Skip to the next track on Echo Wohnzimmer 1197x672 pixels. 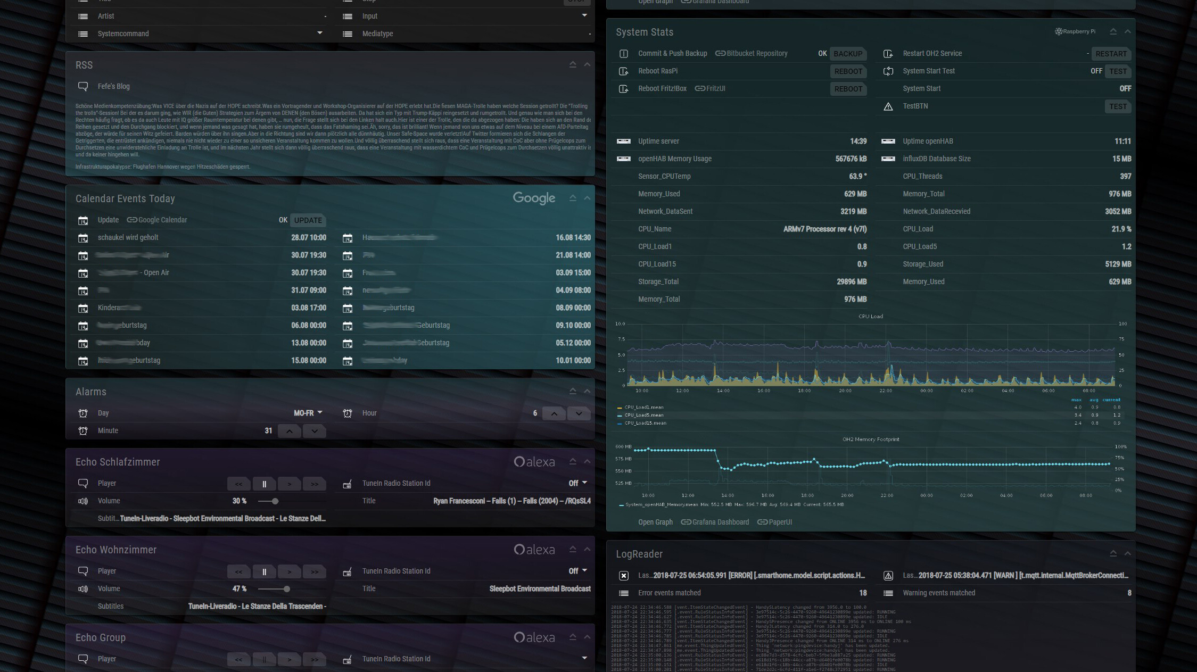point(315,571)
